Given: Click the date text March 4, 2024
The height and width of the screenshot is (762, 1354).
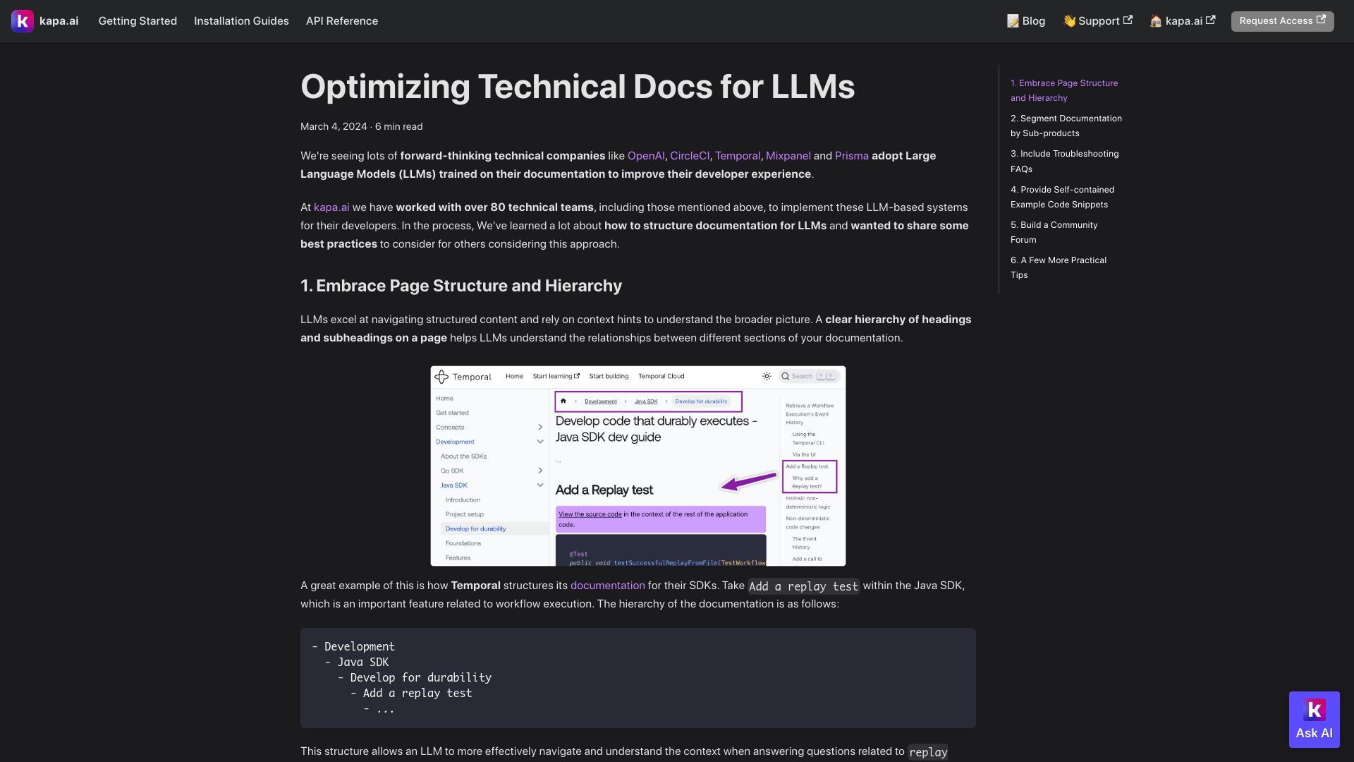Looking at the screenshot, I should coord(334,127).
